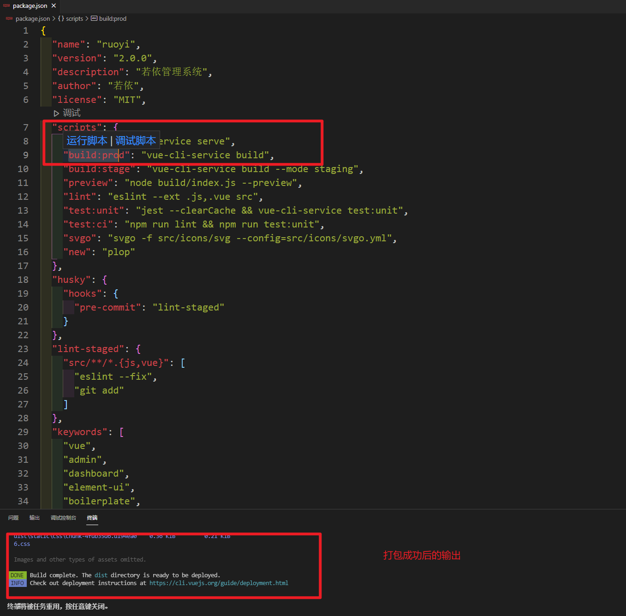Viewport: 626px width, 616px height.
Task: Open the package.json breadcrumb segment
Action: [x=33, y=18]
